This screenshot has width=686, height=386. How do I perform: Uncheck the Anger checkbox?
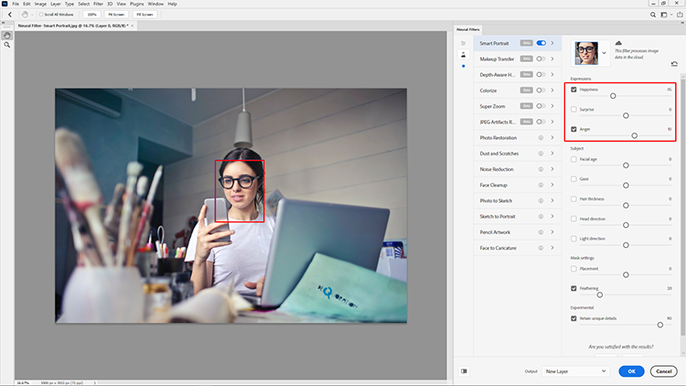tap(573, 129)
